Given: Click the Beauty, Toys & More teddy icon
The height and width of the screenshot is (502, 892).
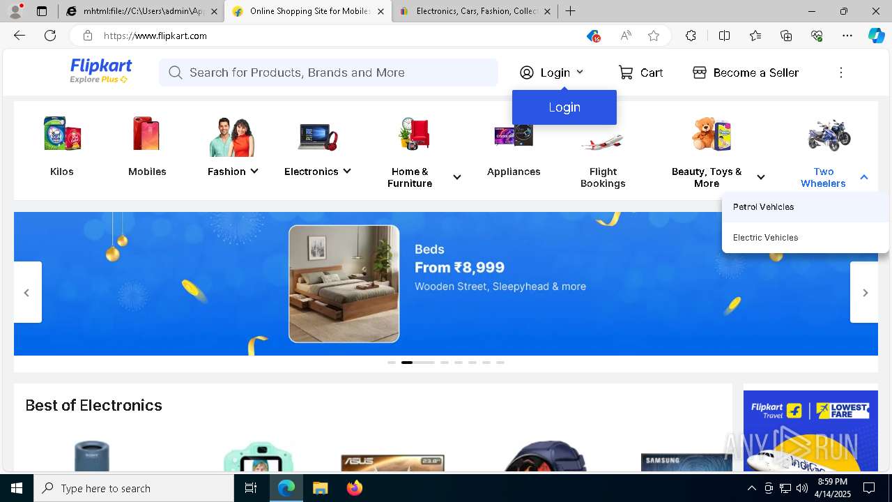Looking at the screenshot, I should pyautogui.click(x=712, y=134).
